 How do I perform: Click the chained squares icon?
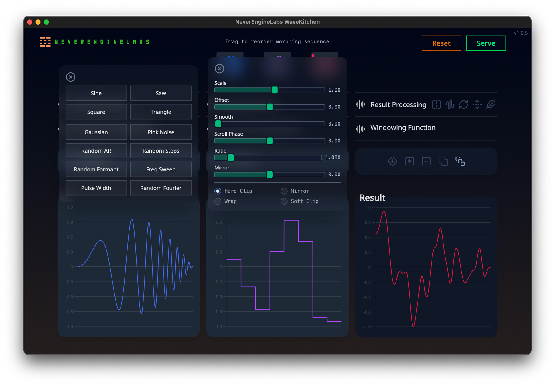click(460, 161)
